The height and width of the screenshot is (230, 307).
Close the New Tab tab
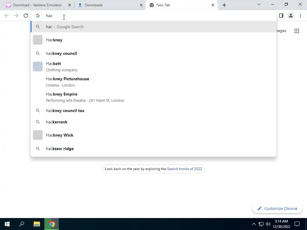[213, 5]
